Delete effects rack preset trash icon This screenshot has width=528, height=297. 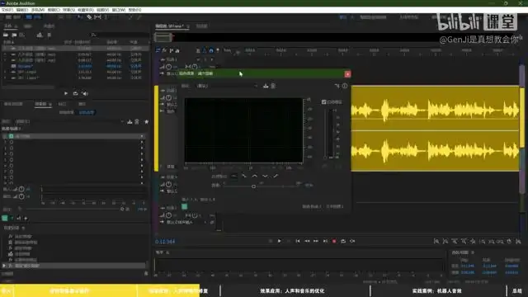point(137,121)
